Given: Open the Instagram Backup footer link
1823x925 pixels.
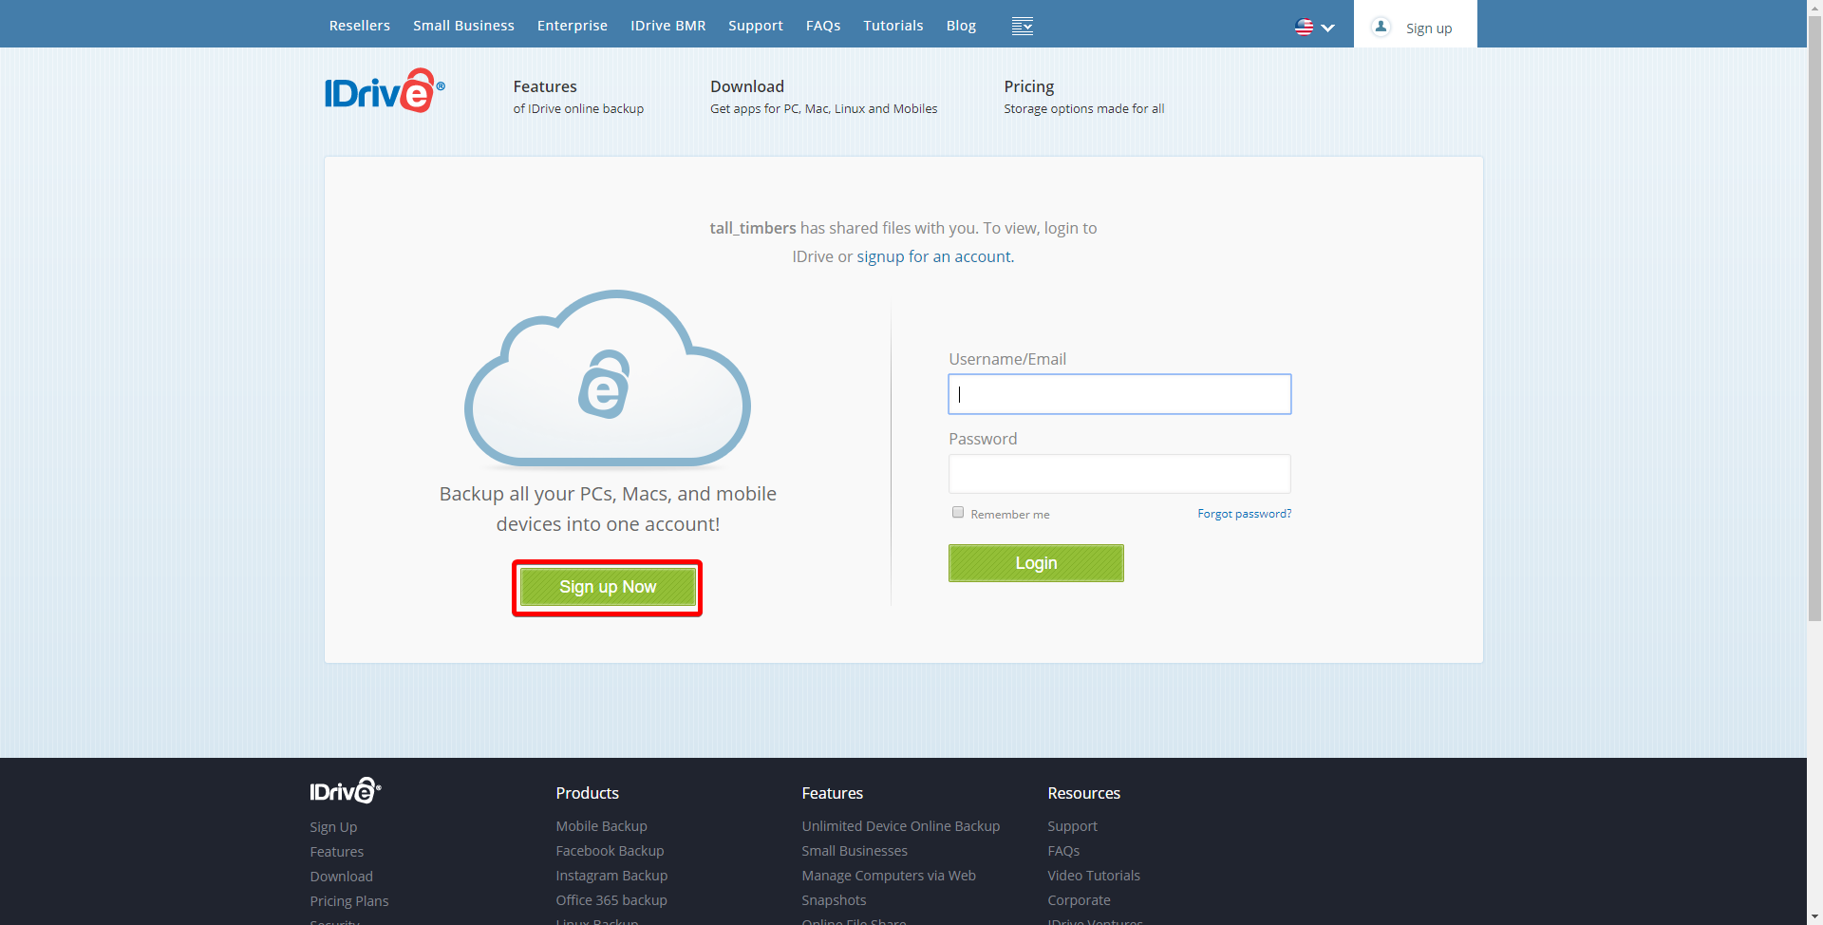Looking at the screenshot, I should [x=612, y=876].
